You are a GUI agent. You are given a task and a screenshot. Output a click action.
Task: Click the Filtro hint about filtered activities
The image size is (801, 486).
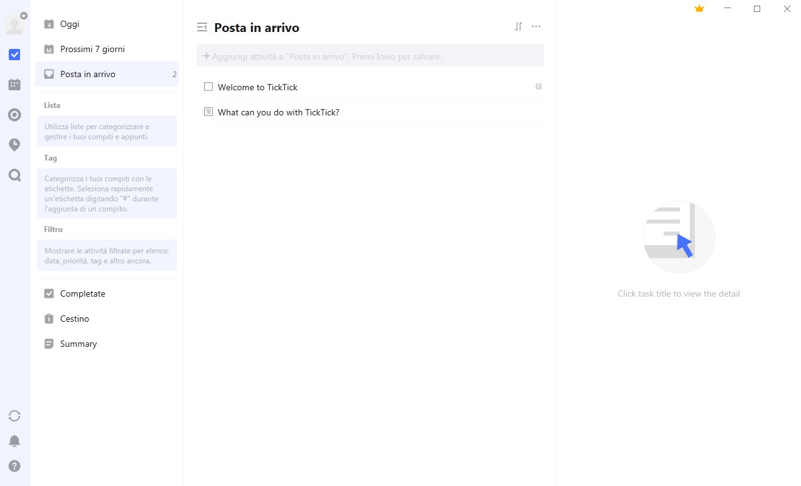coord(107,255)
